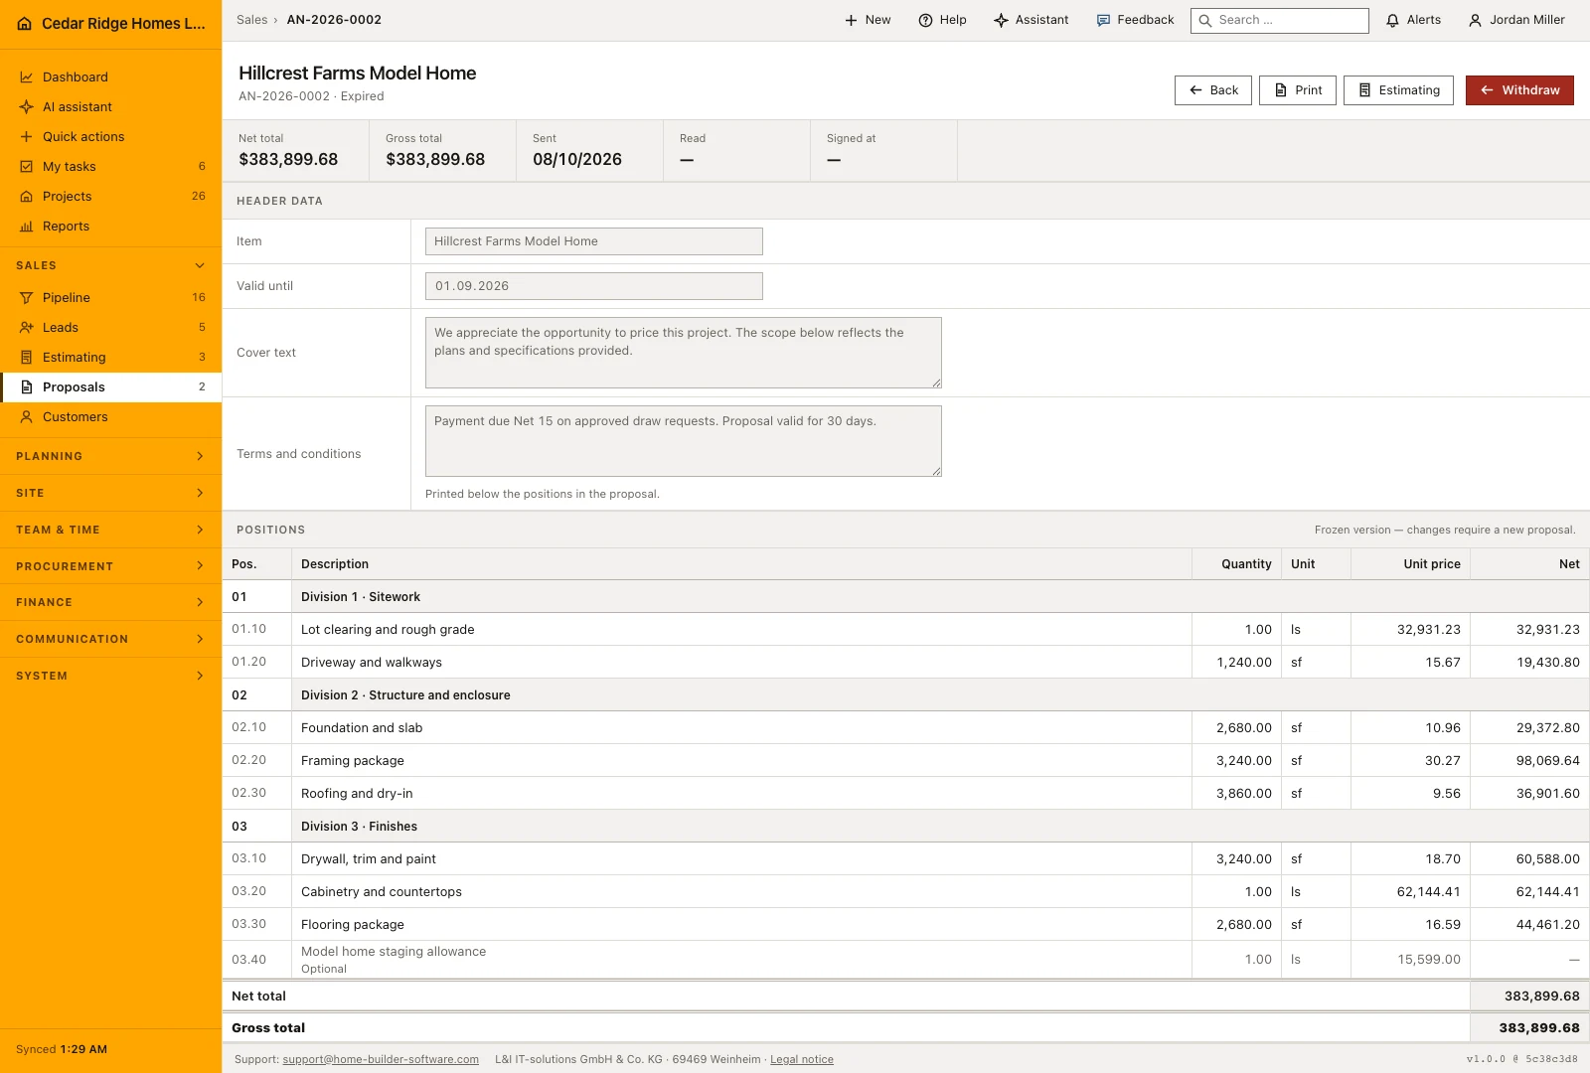Open Estimating from the proposal header

tap(1398, 90)
